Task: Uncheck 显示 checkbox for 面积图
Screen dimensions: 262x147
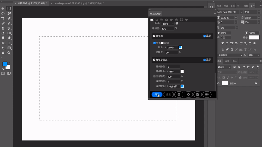Action: (204, 36)
